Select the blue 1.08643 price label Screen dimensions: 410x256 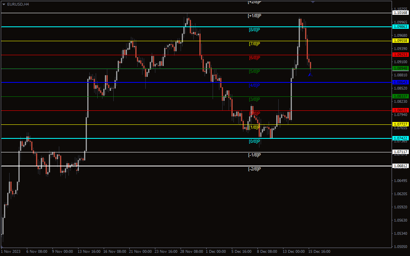(x=400, y=82)
